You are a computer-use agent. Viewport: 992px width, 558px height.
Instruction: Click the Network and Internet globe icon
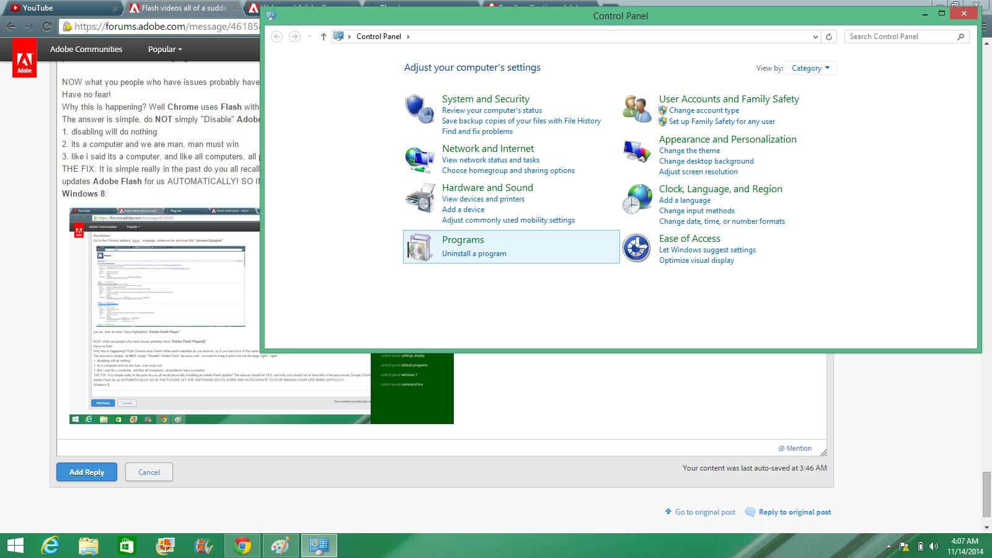point(420,159)
